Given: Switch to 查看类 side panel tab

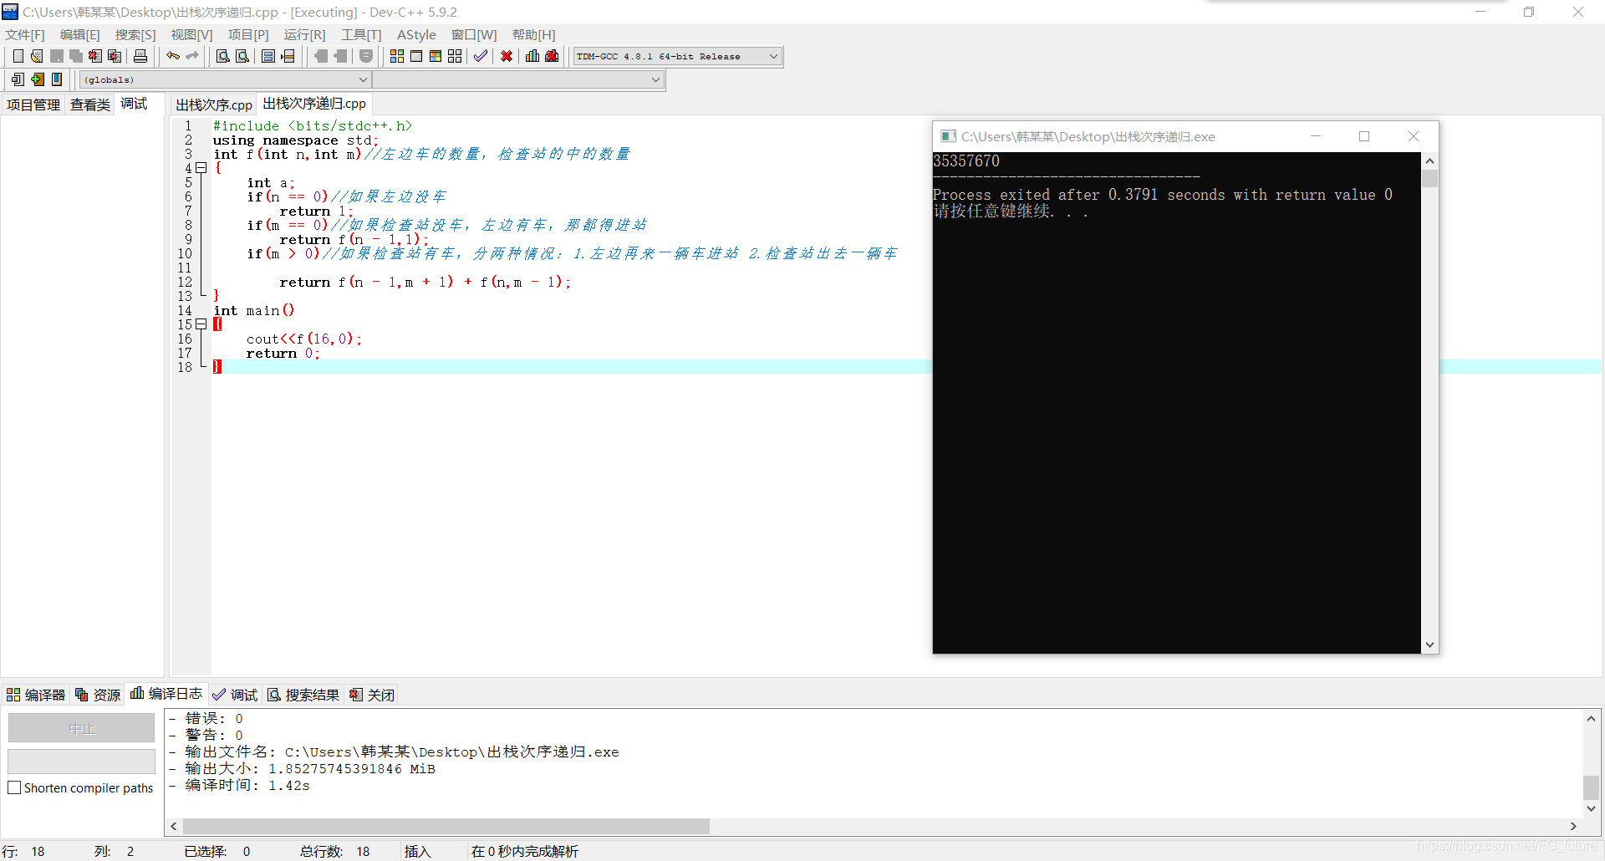Looking at the screenshot, I should point(90,104).
